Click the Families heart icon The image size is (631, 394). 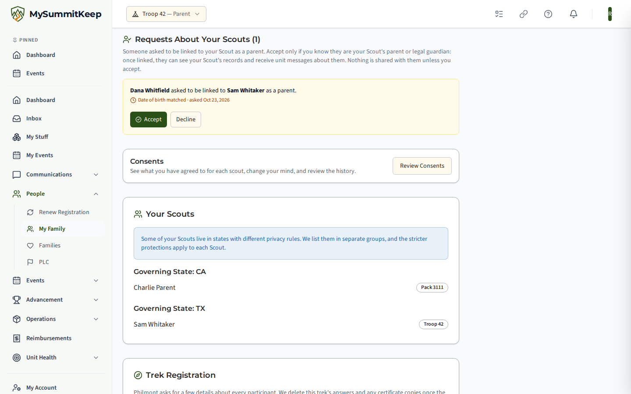[30, 246]
